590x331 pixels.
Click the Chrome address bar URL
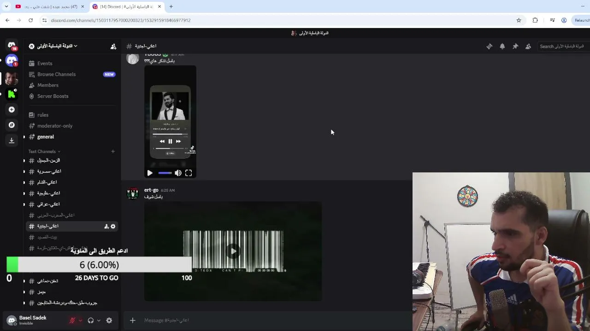click(121, 20)
